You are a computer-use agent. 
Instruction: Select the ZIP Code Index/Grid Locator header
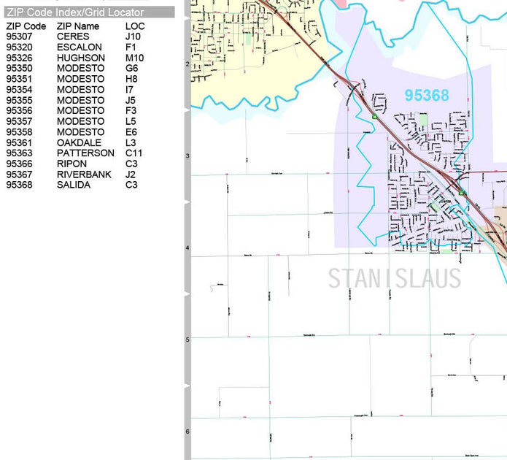coord(75,12)
